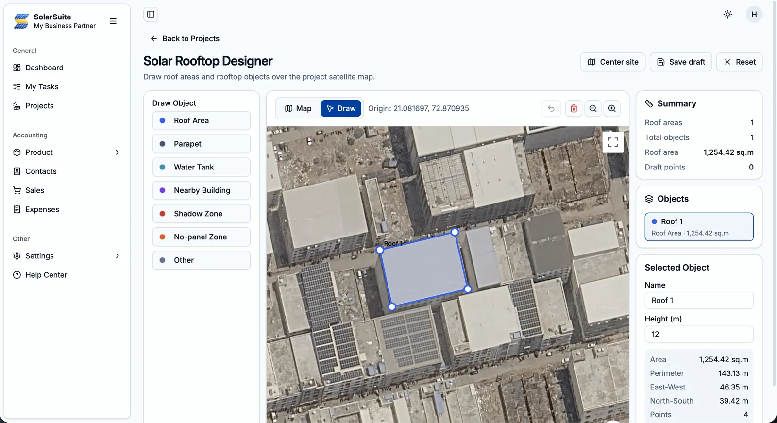Zoom in the satellite map
This screenshot has width=777, height=423.
coord(612,108)
